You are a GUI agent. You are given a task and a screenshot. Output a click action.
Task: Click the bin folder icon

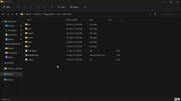click(26, 24)
